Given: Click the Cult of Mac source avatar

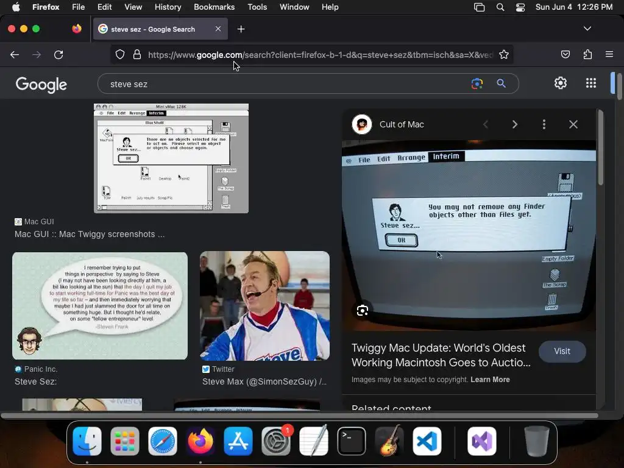Looking at the screenshot, I should 362,124.
